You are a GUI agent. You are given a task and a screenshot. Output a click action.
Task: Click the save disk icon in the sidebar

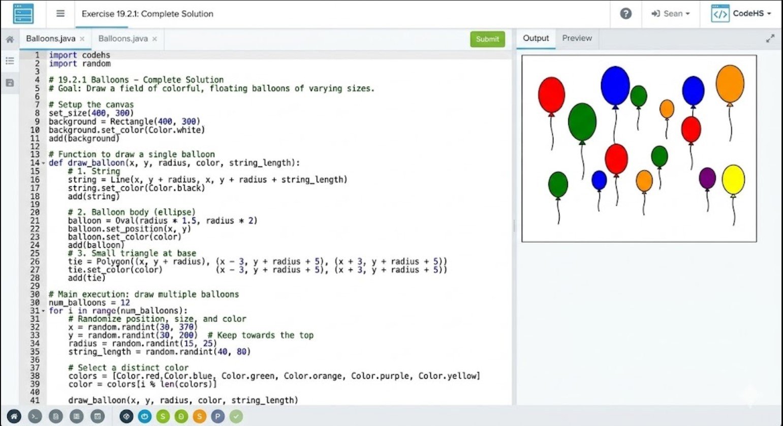tap(10, 83)
